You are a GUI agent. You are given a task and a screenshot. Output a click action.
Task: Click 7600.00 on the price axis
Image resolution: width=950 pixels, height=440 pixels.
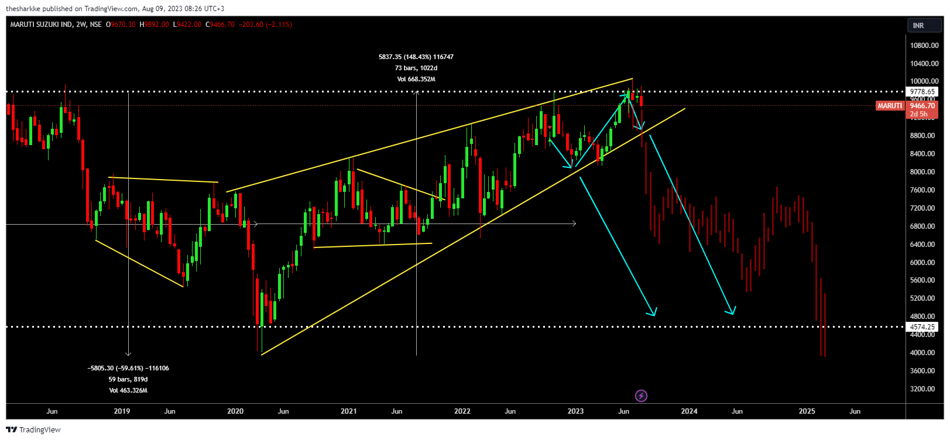click(x=922, y=190)
